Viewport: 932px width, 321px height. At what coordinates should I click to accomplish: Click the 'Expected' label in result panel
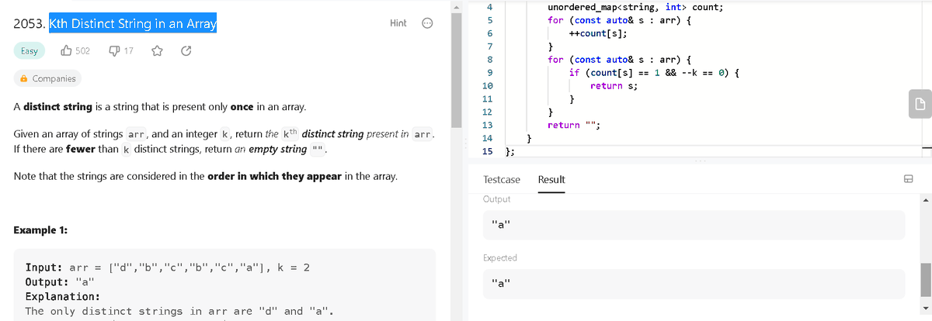click(x=500, y=258)
